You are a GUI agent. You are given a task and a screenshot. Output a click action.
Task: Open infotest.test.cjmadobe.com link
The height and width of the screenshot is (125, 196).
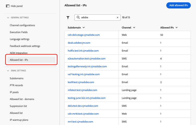[x=83, y=90]
